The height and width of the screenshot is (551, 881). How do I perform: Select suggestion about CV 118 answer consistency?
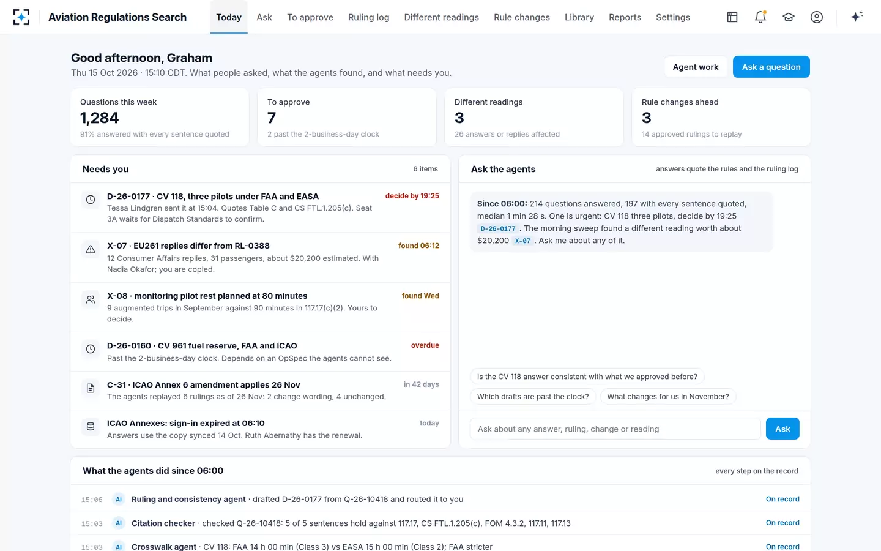click(587, 377)
